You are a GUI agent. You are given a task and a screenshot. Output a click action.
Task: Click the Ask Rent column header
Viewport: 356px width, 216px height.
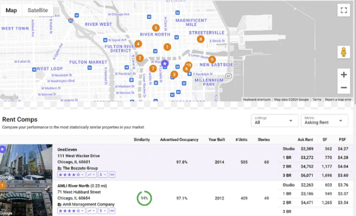pyautogui.click(x=305, y=140)
